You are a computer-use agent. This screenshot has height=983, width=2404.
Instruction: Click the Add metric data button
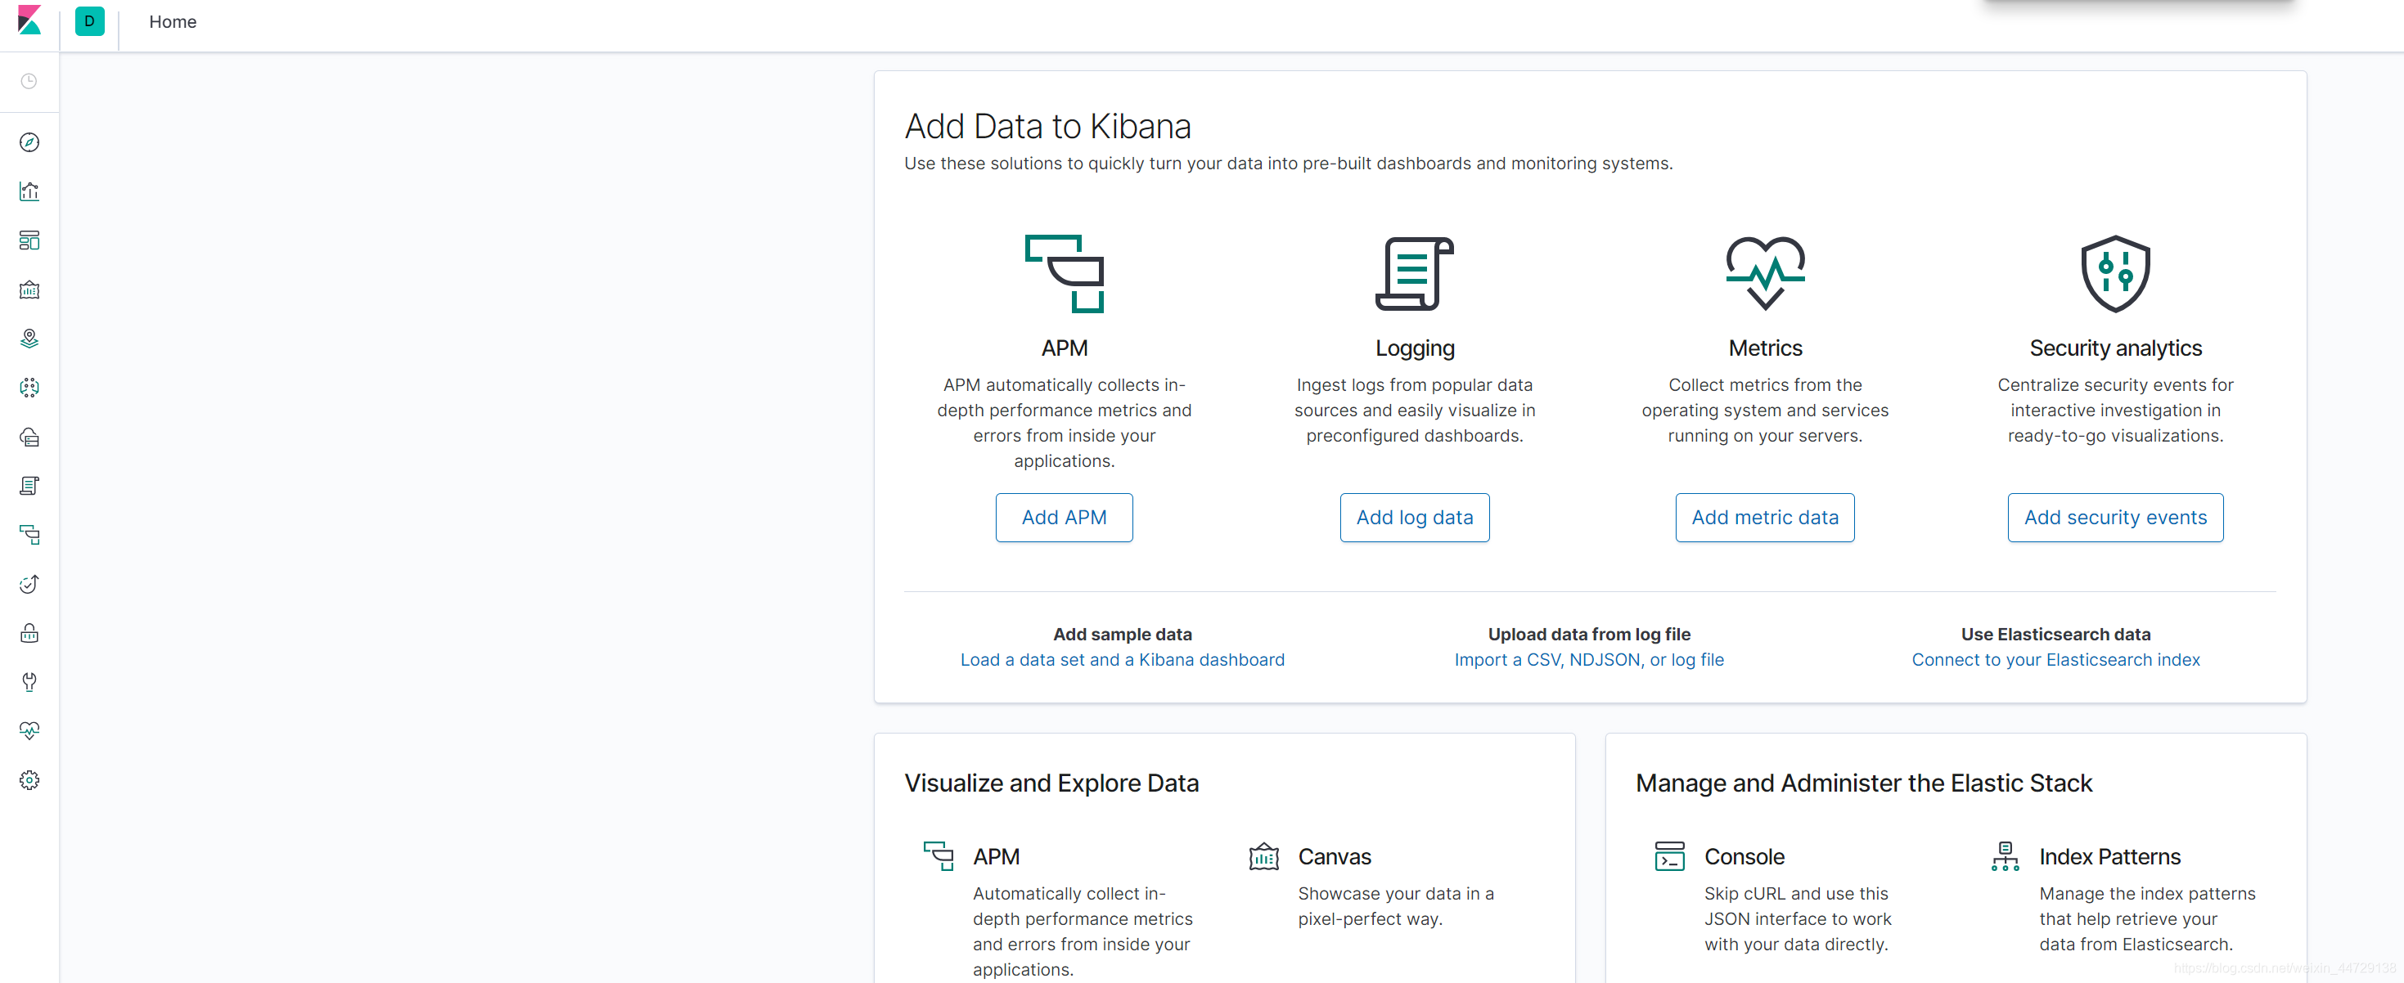pos(1765,518)
